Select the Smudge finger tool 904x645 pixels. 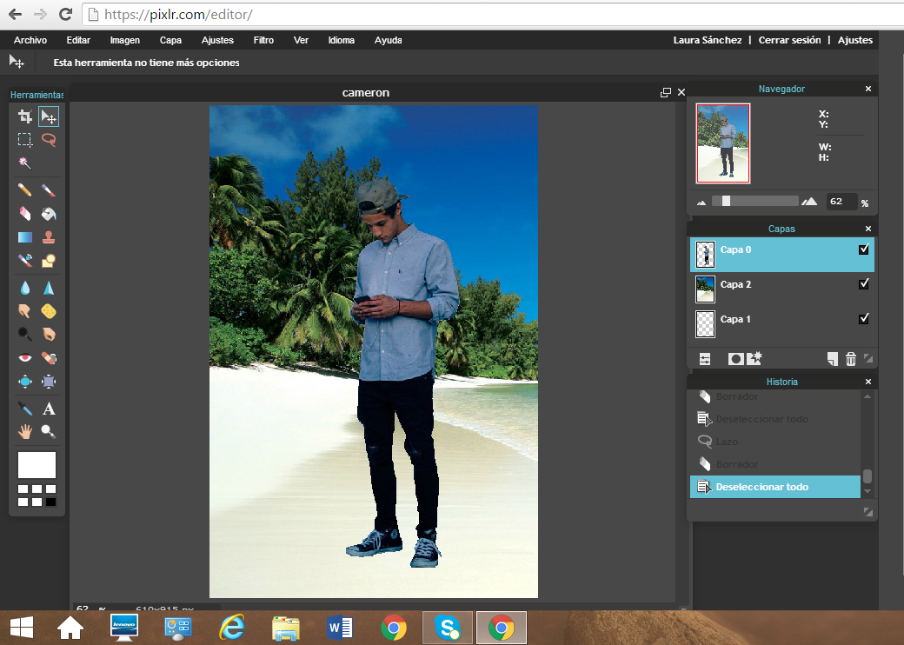(x=25, y=311)
